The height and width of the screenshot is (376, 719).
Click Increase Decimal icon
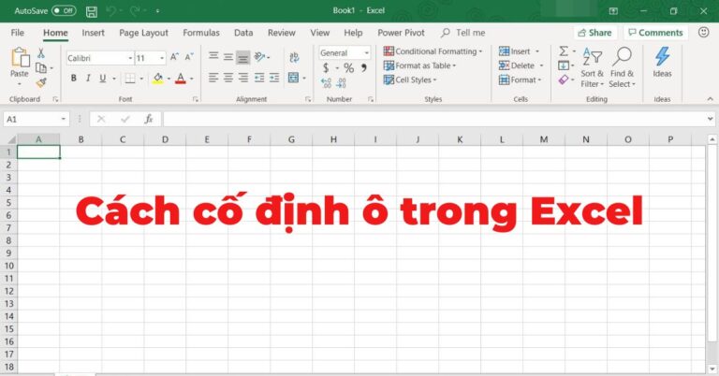point(326,83)
